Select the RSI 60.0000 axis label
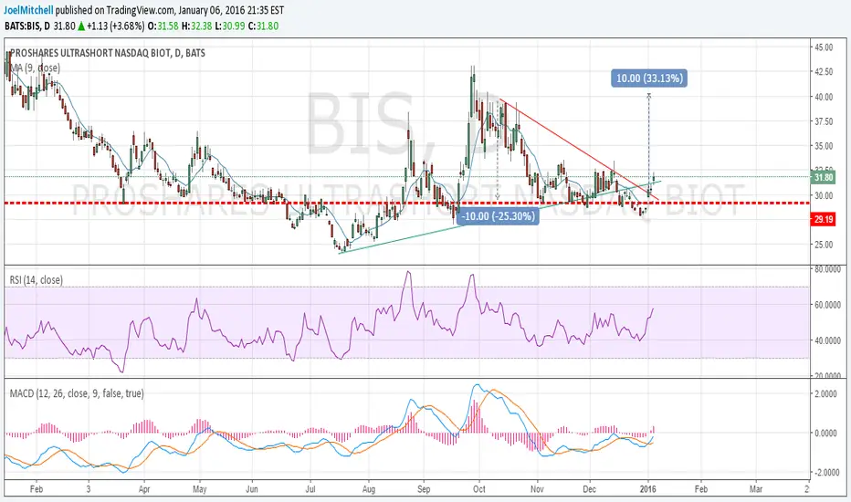851x502 pixels. tap(827, 305)
